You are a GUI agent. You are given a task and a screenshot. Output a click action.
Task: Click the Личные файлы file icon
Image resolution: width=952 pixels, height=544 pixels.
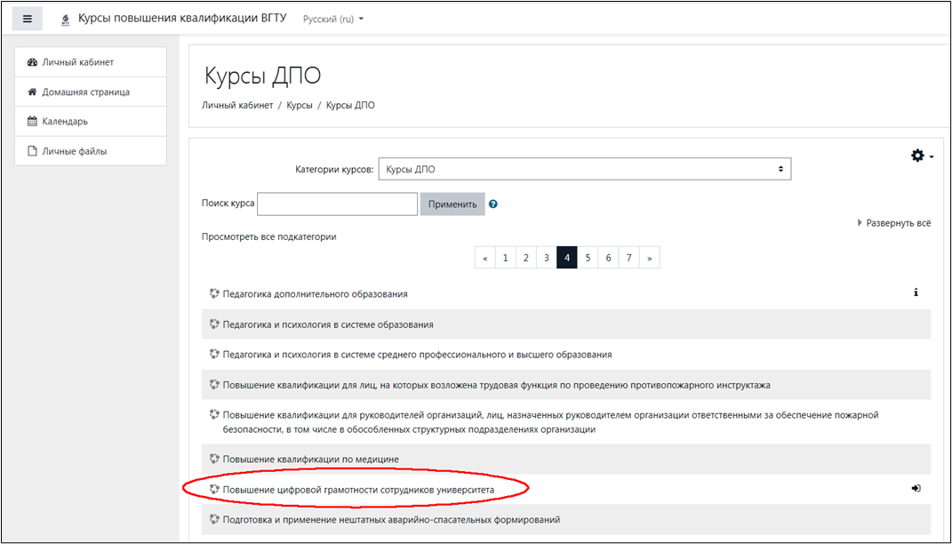(33, 151)
